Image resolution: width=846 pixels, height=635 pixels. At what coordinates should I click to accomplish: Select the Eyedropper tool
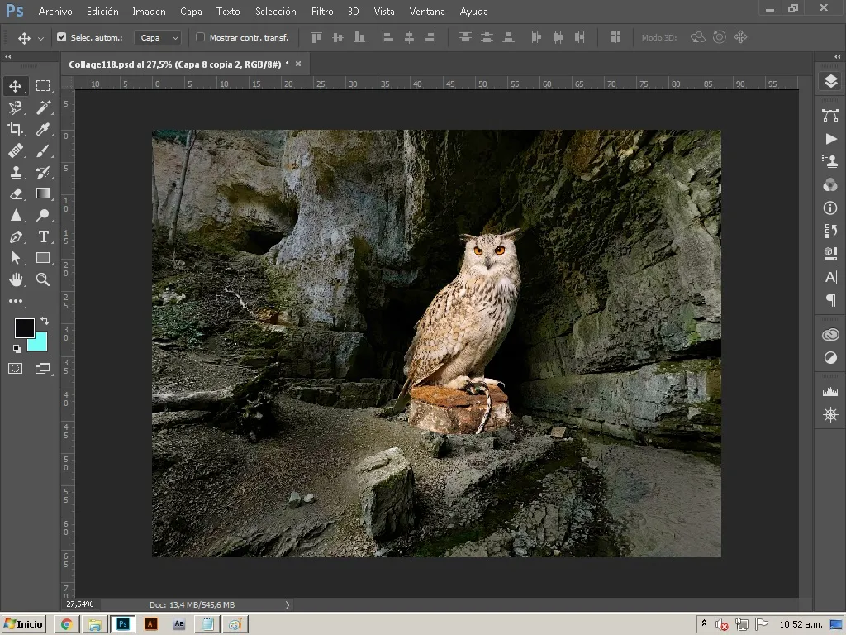click(43, 129)
